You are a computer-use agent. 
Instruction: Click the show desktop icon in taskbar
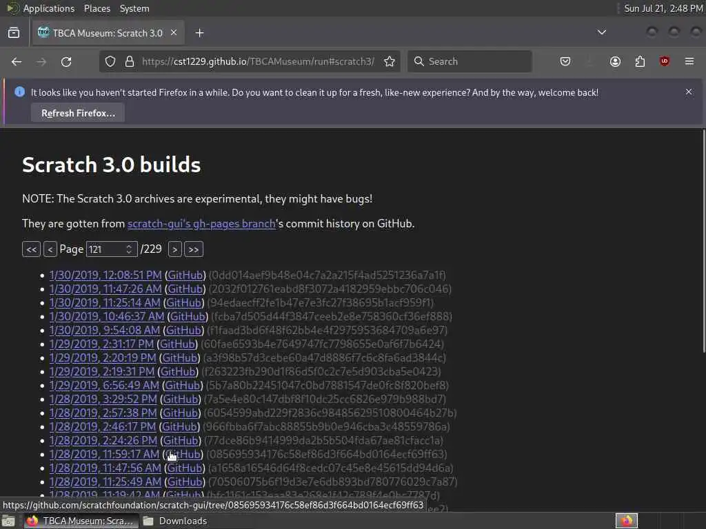[x=8, y=521]
